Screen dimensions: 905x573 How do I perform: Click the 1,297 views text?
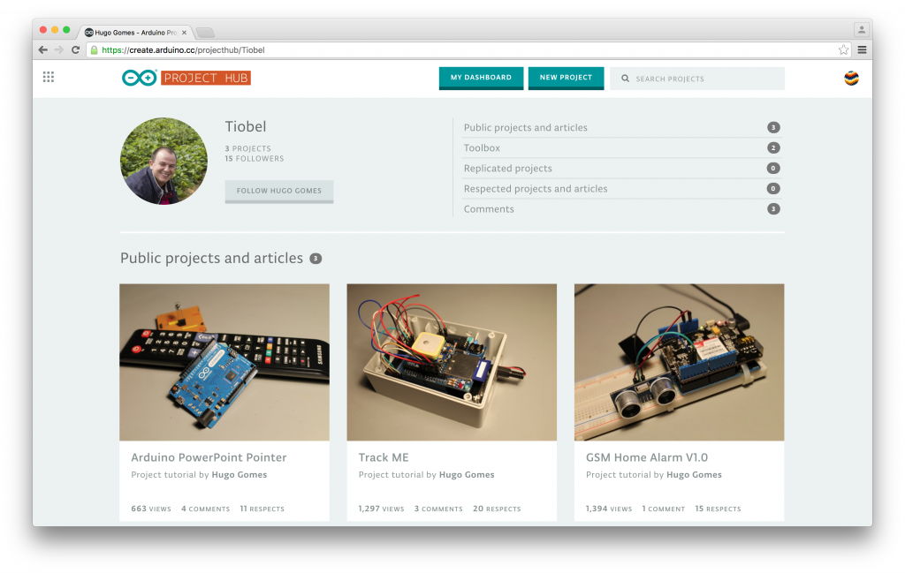(x=382, y=509)
